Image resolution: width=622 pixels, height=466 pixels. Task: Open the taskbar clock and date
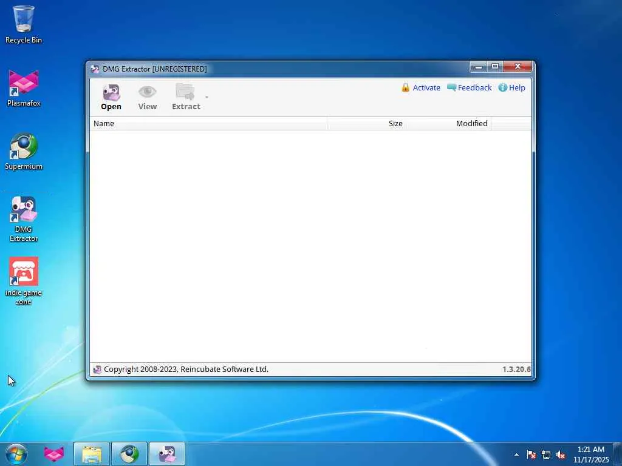point(590,454)
